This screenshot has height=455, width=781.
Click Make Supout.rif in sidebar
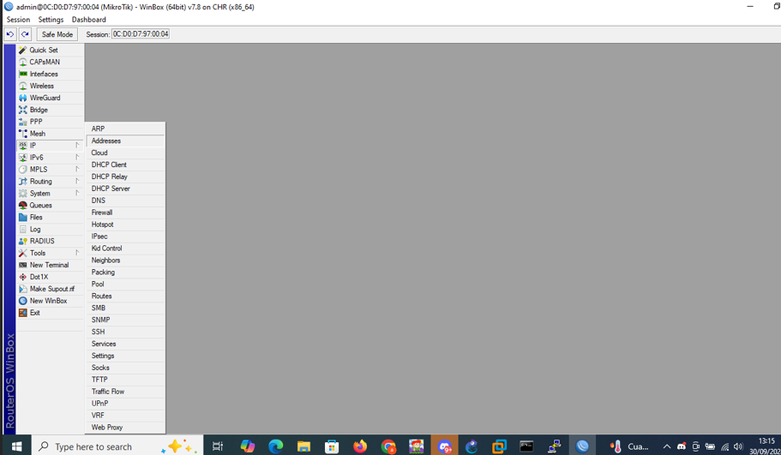point(50,289)
